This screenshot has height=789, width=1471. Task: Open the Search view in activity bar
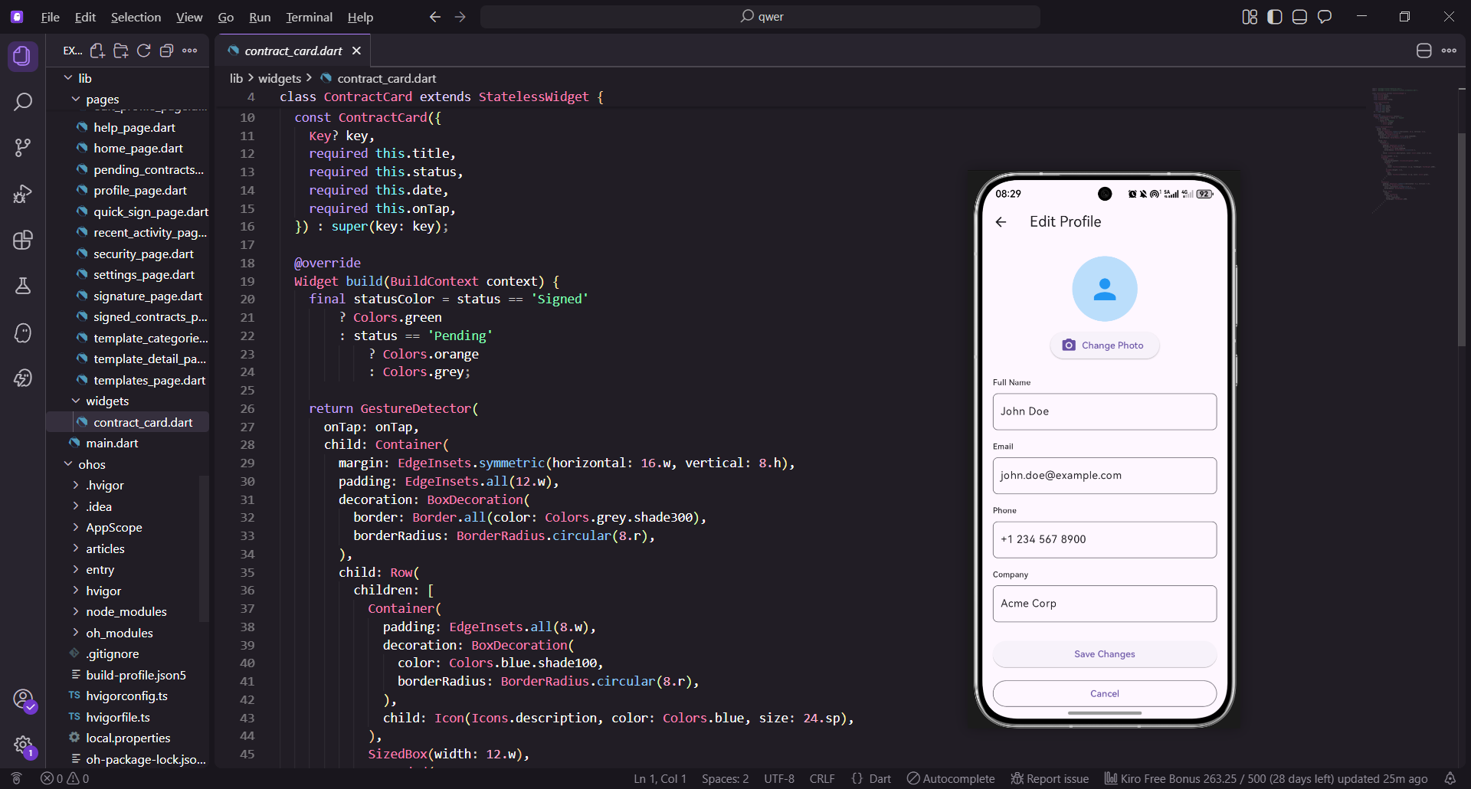click(23, 102)
